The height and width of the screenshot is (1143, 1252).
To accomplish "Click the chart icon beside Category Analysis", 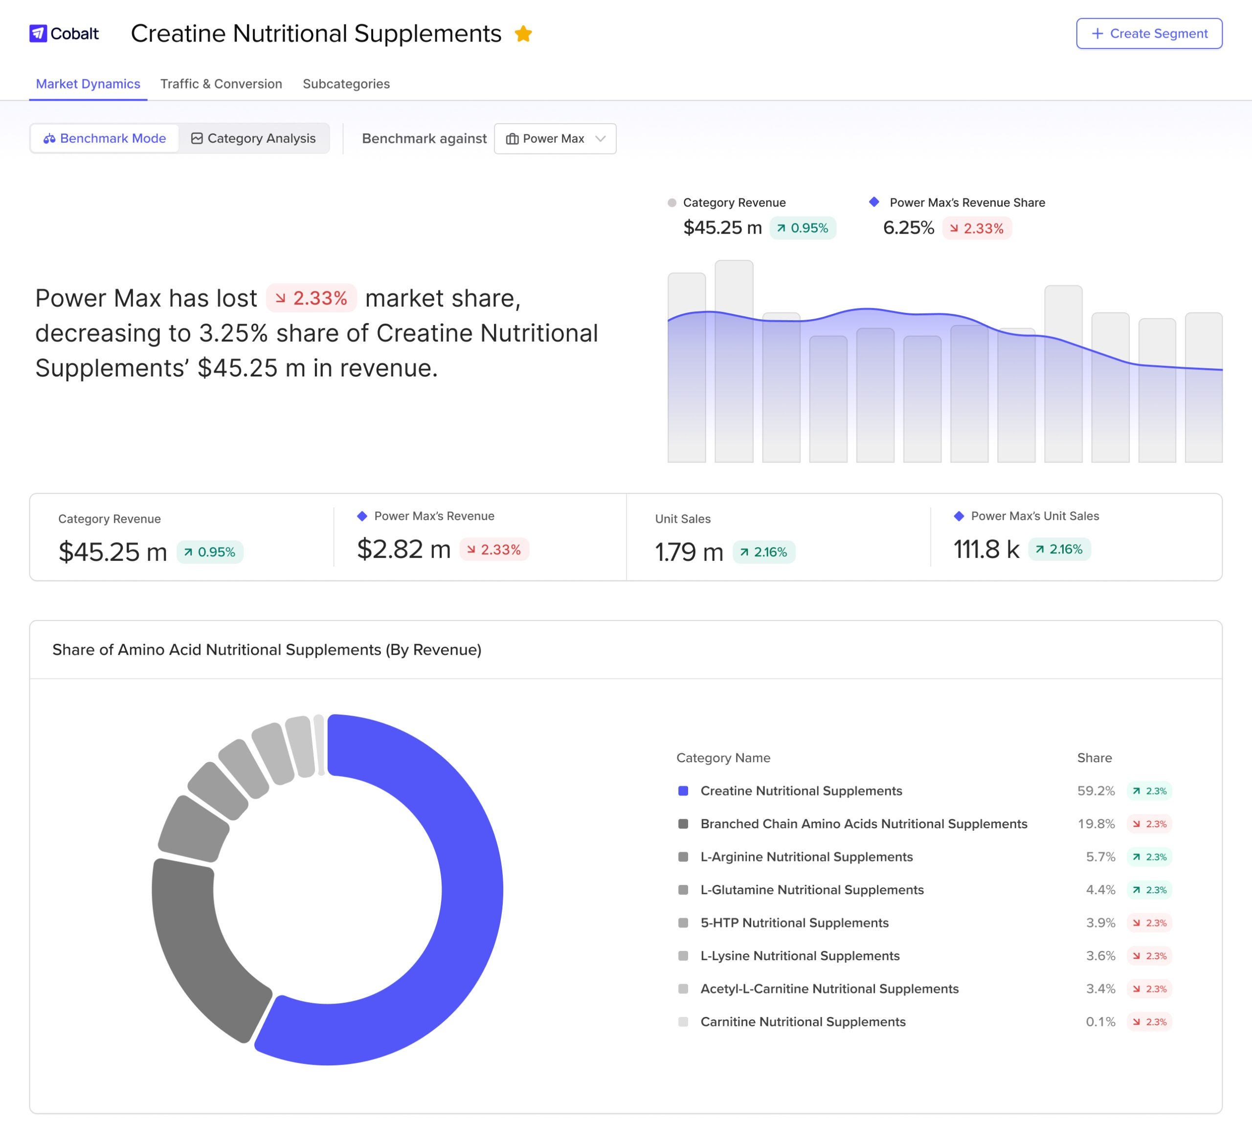I will (x=197, y=138).
